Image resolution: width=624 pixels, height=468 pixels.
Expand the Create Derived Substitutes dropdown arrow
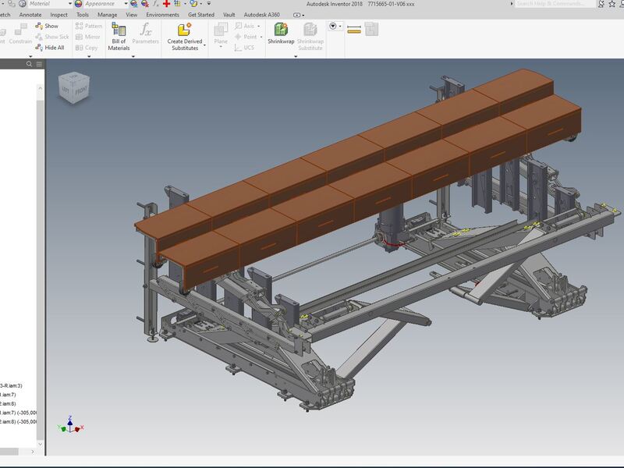coord(204,46)
